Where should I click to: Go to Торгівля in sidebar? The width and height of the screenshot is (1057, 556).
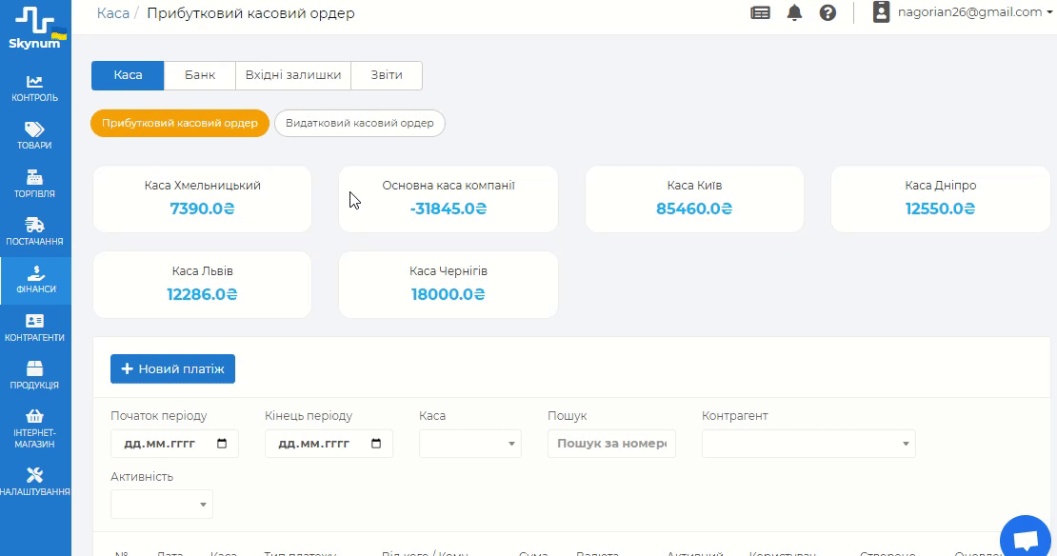(x=35, y=184)
